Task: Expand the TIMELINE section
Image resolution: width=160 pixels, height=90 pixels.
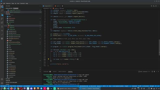Action: [x=8, y=81]
